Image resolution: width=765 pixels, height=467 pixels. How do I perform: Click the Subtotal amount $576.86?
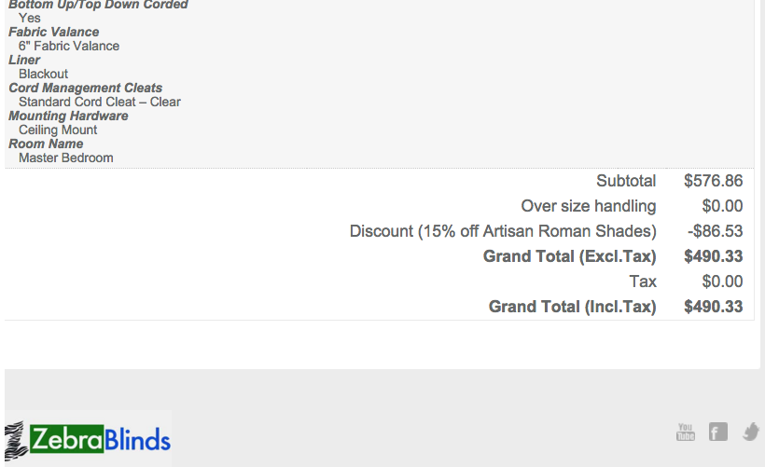click(713, 181)
